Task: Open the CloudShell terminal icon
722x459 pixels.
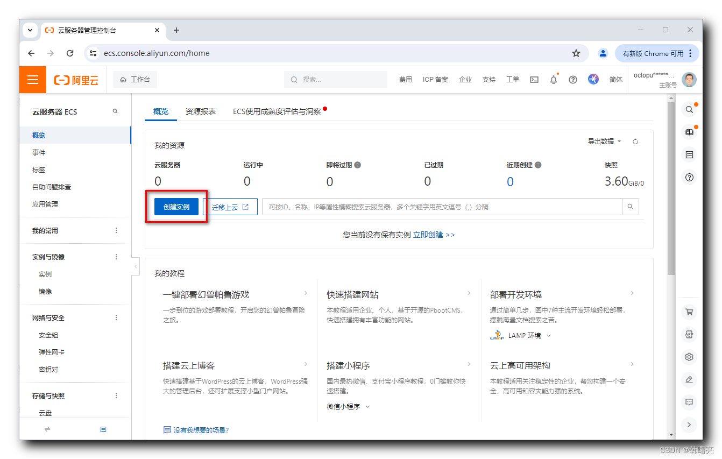Action: pyautogui.click(x=534, y=79)
